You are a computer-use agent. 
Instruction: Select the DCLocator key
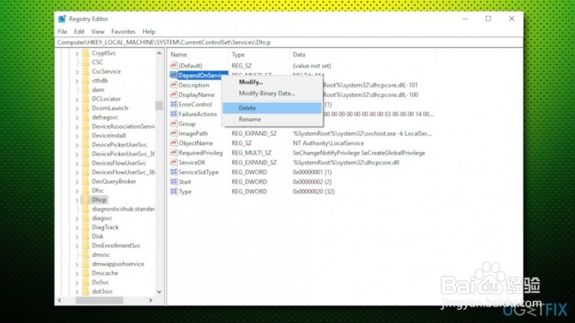[x=106, y=99]
